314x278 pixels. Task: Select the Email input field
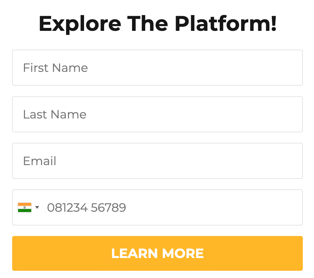click(x=157, y=161)
